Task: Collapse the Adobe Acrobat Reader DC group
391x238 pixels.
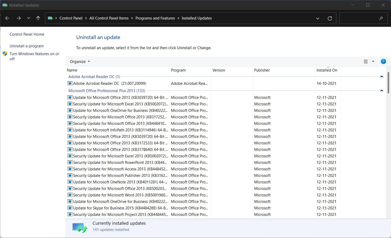Action: pyautogui.click(x=382, y=76)
